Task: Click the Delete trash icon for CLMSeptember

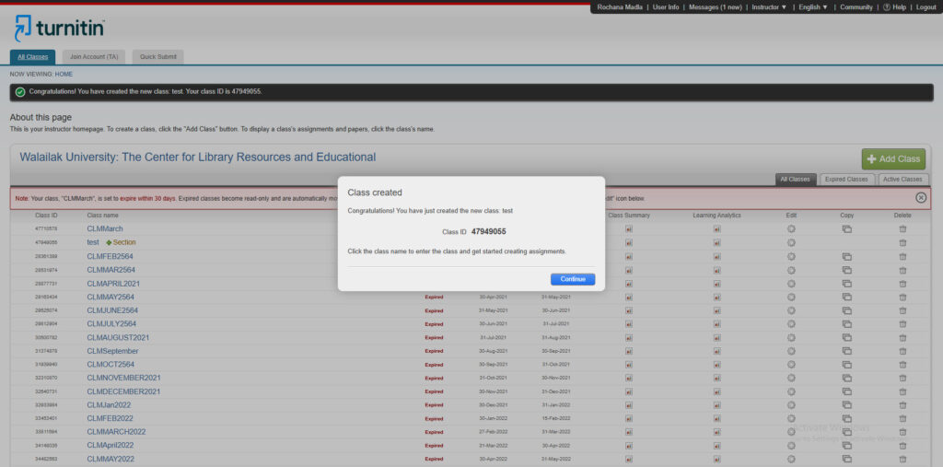Action: [x=902, y=351]
